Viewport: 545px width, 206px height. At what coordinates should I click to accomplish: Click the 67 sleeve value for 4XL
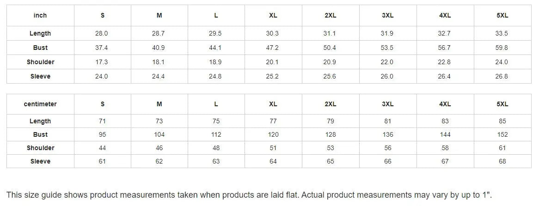(x=445, y=162)
